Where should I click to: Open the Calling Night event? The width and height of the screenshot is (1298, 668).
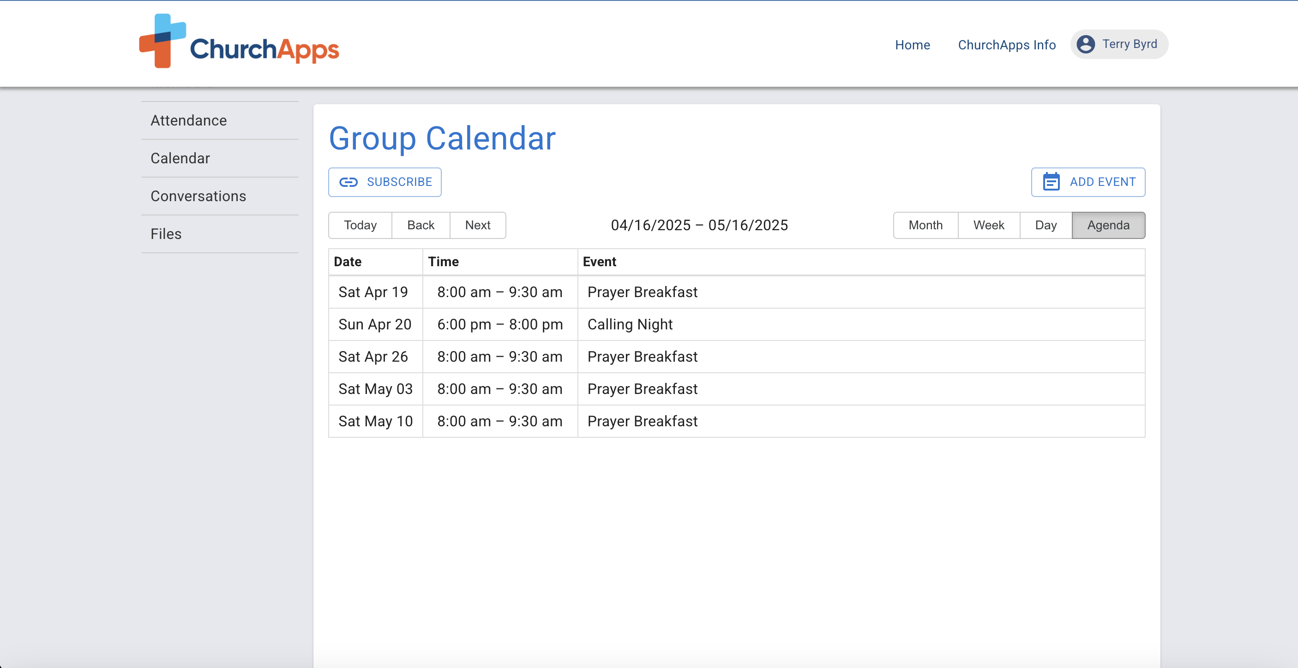630,324
